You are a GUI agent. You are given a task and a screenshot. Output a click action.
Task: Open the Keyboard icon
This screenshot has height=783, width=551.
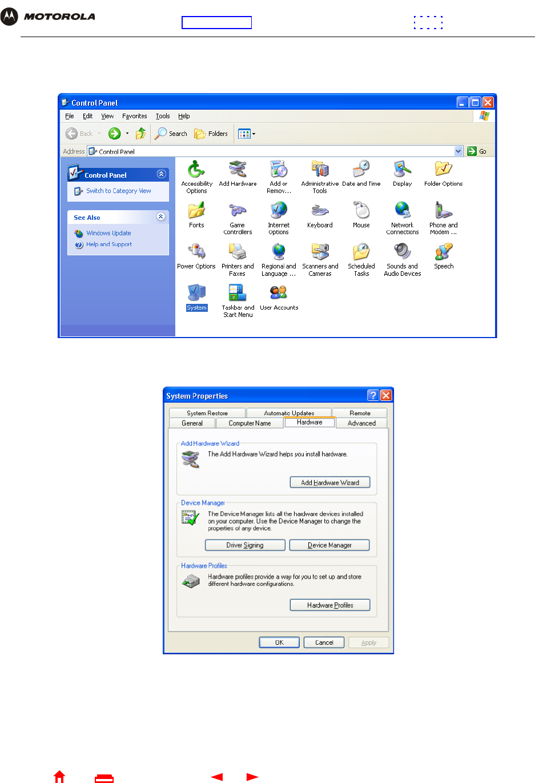pos(320,215)
